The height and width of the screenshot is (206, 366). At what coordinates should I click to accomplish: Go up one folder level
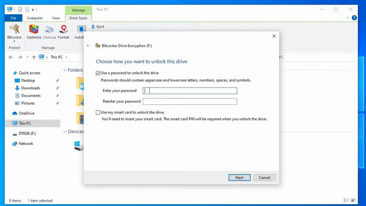(x=34, y=57)
